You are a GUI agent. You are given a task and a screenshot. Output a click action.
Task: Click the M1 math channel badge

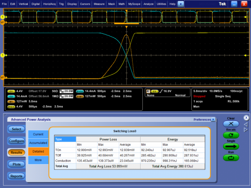coord(11,101)
